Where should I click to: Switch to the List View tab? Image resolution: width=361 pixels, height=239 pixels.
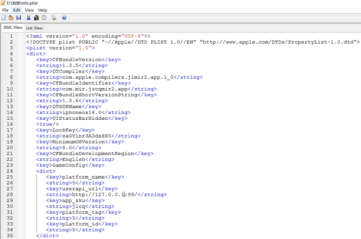34,28
